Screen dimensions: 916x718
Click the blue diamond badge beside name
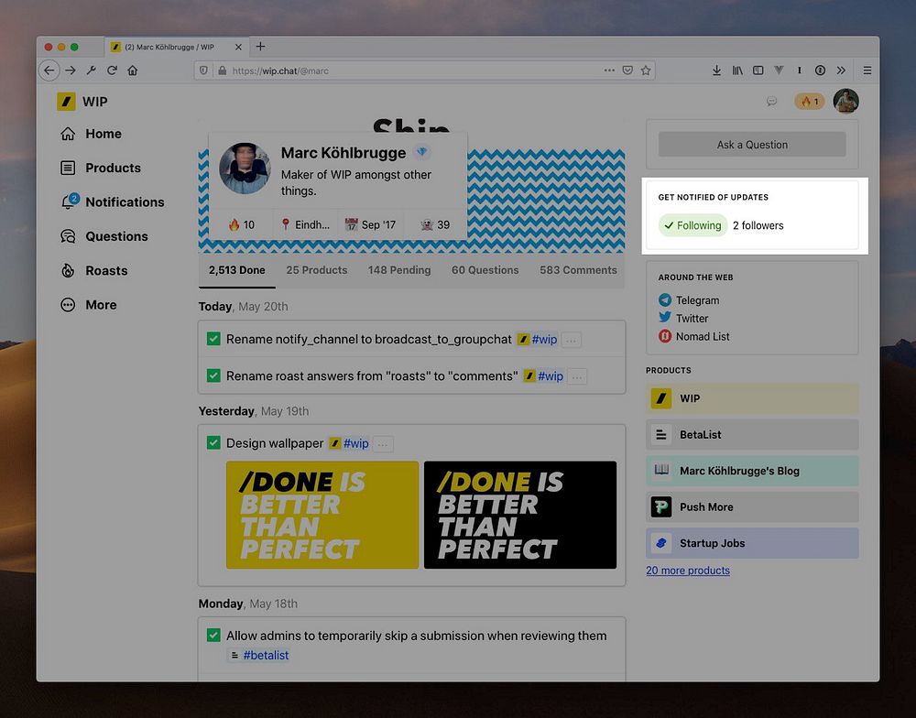click(x=421, y=152)
